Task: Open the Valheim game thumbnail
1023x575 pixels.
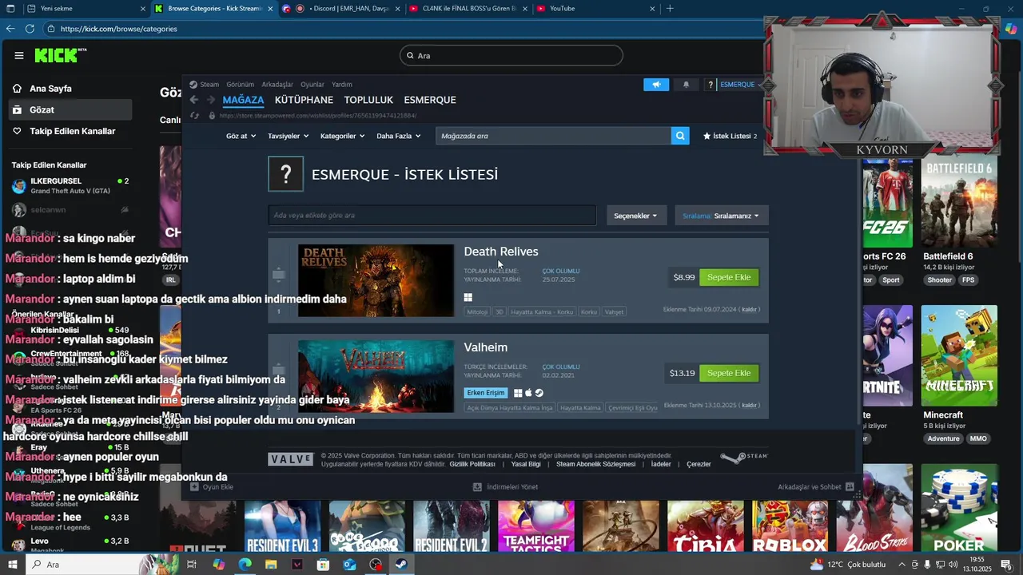Action: pos(376,376)
